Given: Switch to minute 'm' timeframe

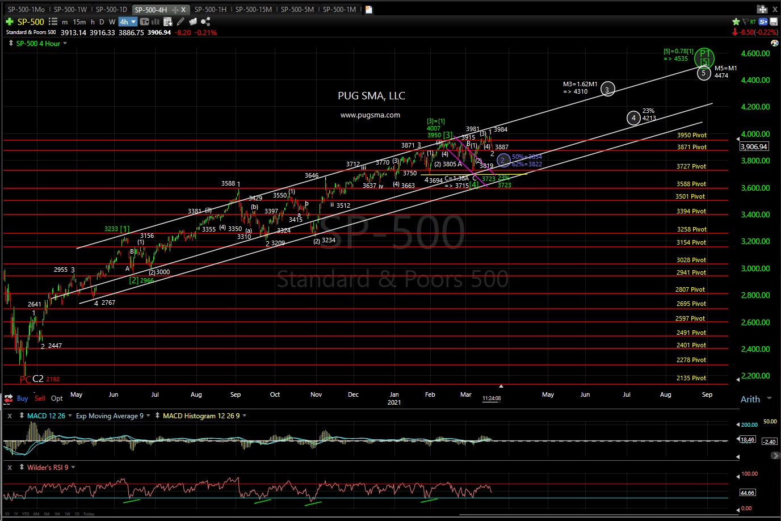Looking at the screenshot, I should click(x=65, y=22).
